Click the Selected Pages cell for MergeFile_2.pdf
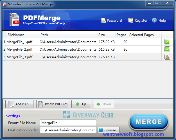The width and height of the screenshot is (176, 140). click(x=145, y=49)
